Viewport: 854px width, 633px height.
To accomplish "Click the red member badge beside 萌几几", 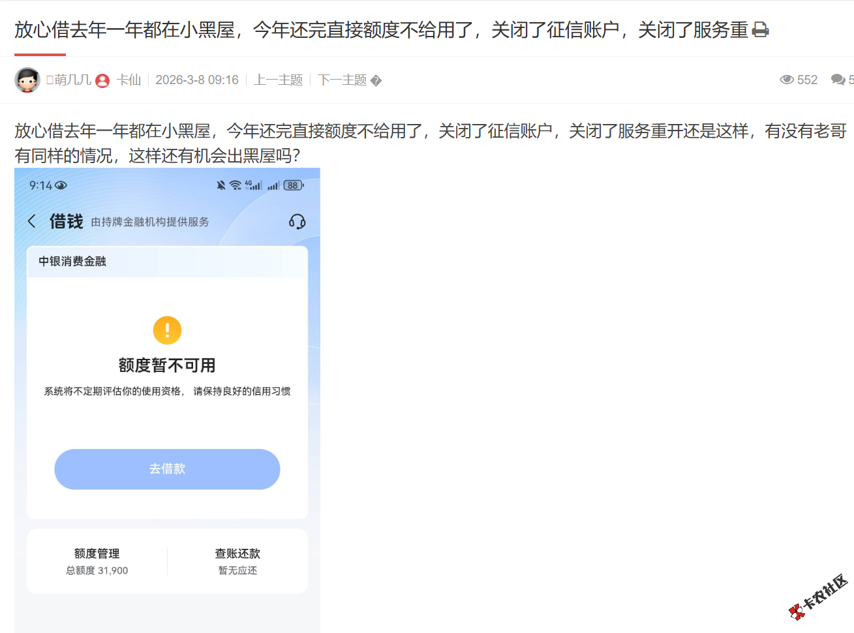I will (x=102, y=80).
